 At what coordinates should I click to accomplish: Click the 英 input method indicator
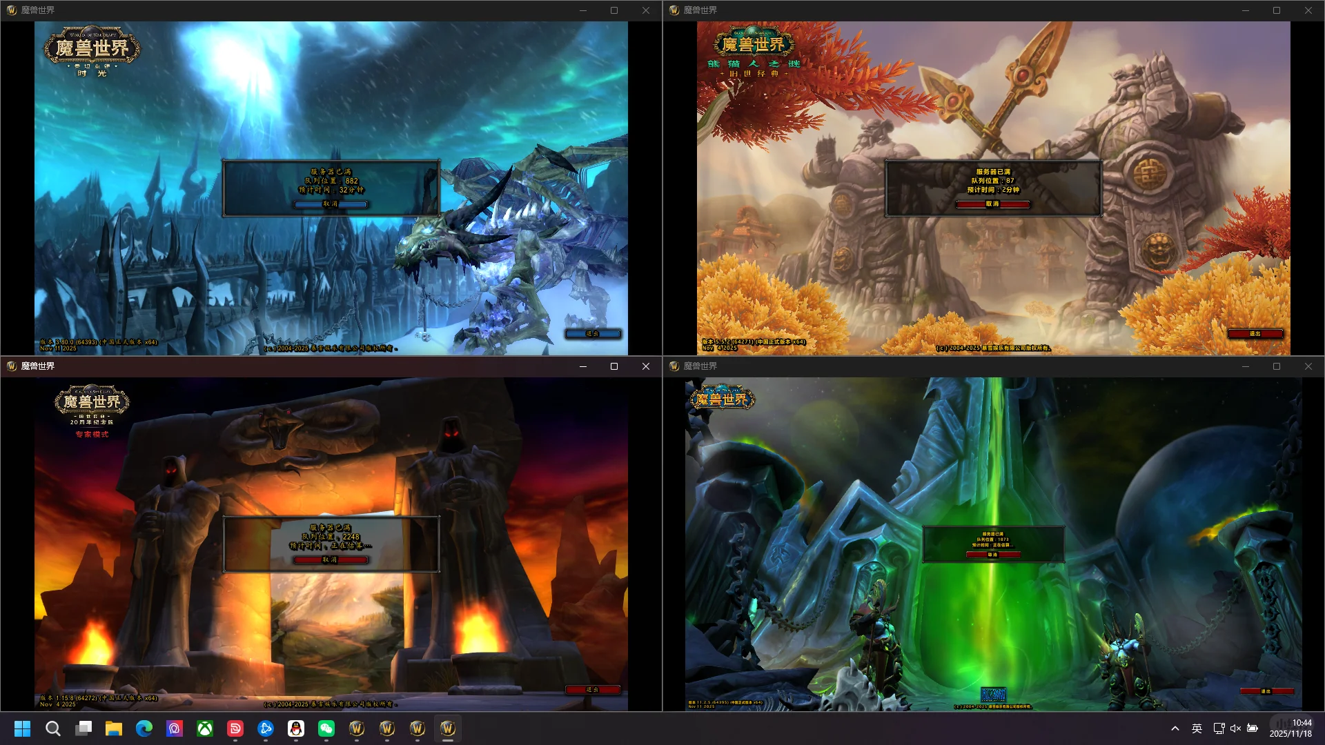tap(1197, 728)
